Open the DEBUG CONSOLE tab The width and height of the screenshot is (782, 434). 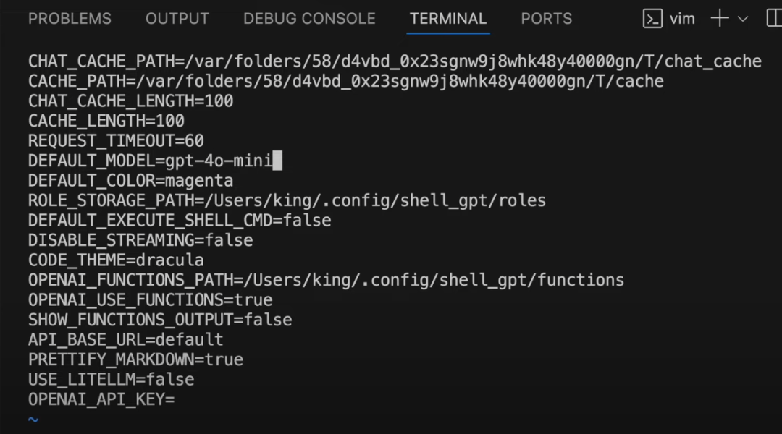click(309, 18)
